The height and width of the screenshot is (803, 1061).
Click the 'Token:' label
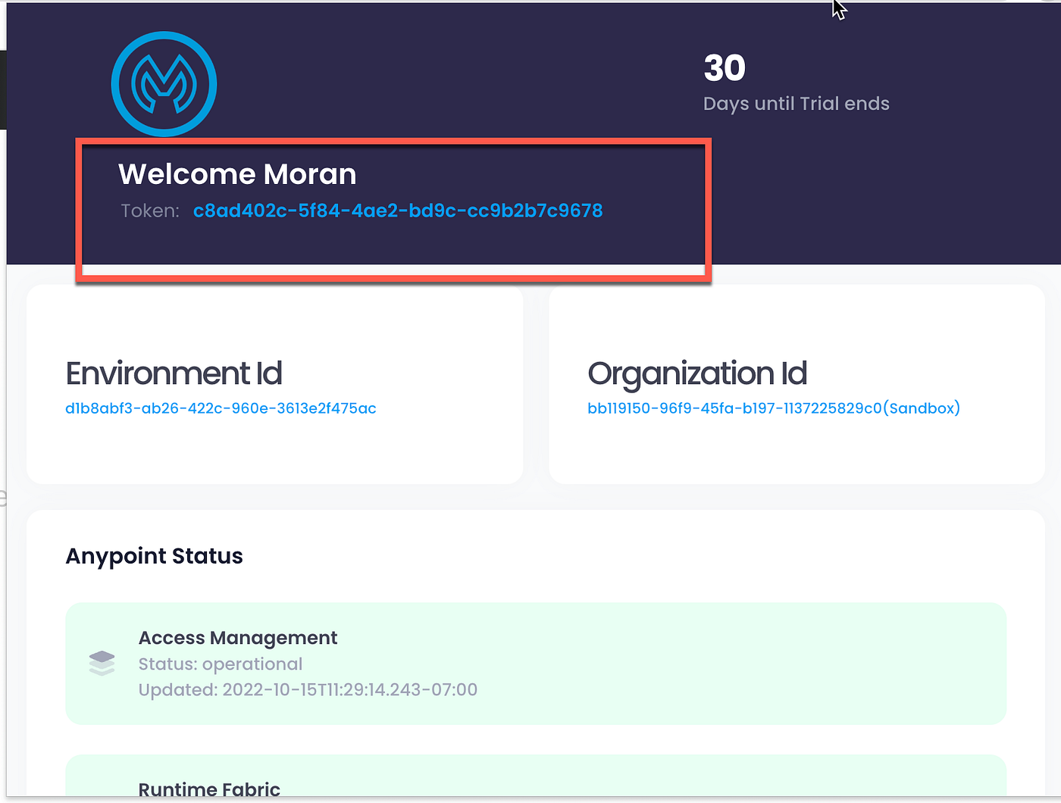(x=150, y=211)
